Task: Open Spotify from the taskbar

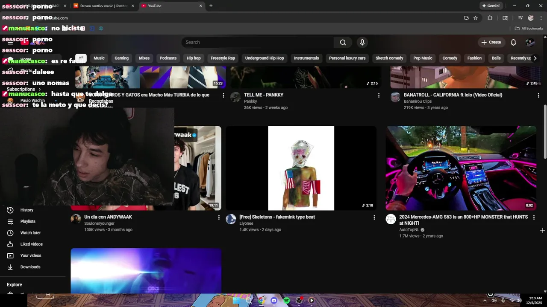Action: pos(286,301)
